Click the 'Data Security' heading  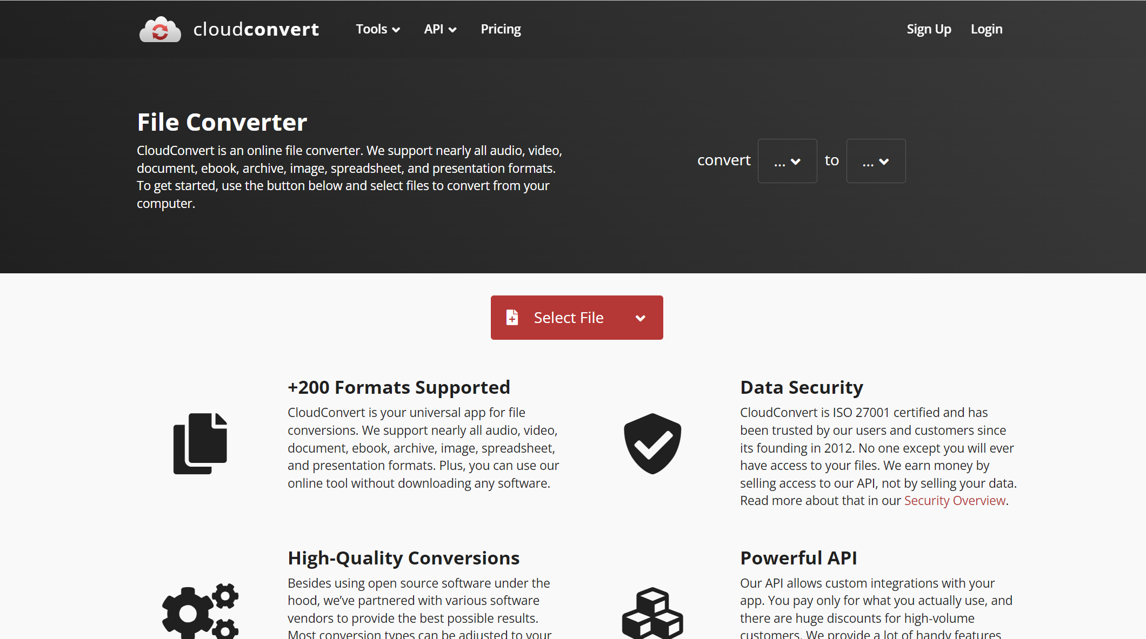(x=802, y=387)
